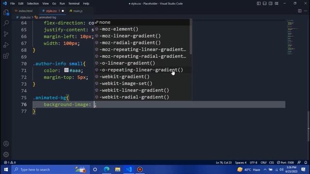Screen dimensions: 310x174
Task: Select '-o-linear-gradient()' suggestion
Action: (x=142, y=63)
